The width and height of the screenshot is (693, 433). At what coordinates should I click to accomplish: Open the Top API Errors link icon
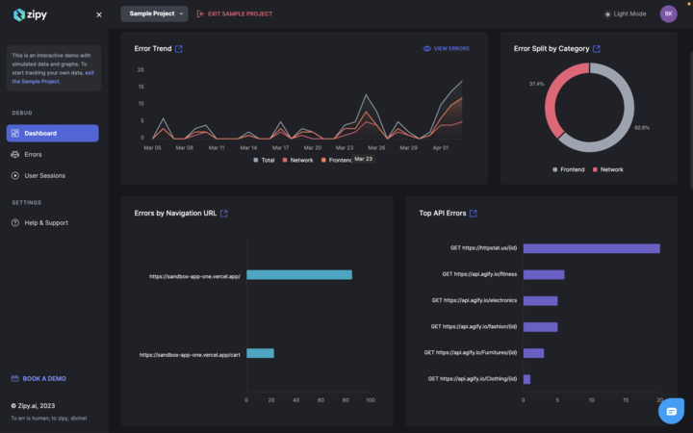click(474, 213)
